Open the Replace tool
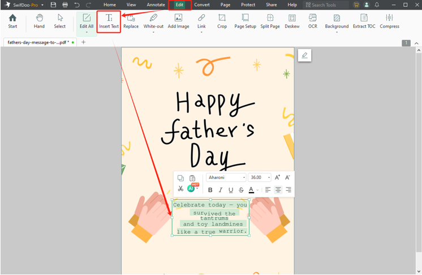This screenshot has width=422, height=275. click(x=131, y=21)
